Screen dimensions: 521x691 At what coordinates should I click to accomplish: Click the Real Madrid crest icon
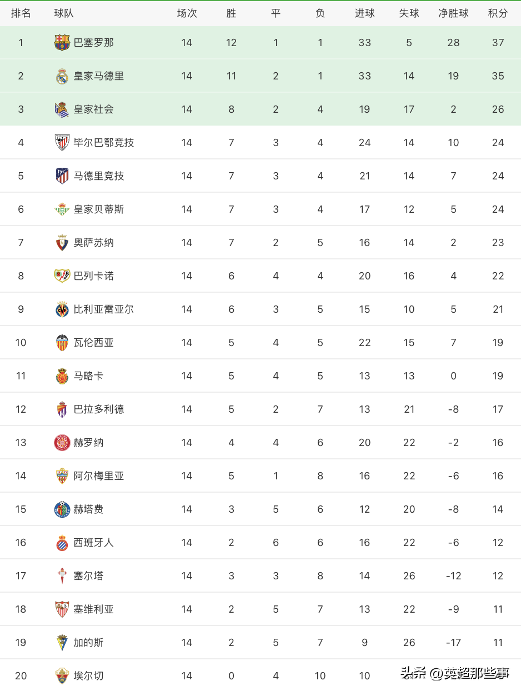click(62, 76)
